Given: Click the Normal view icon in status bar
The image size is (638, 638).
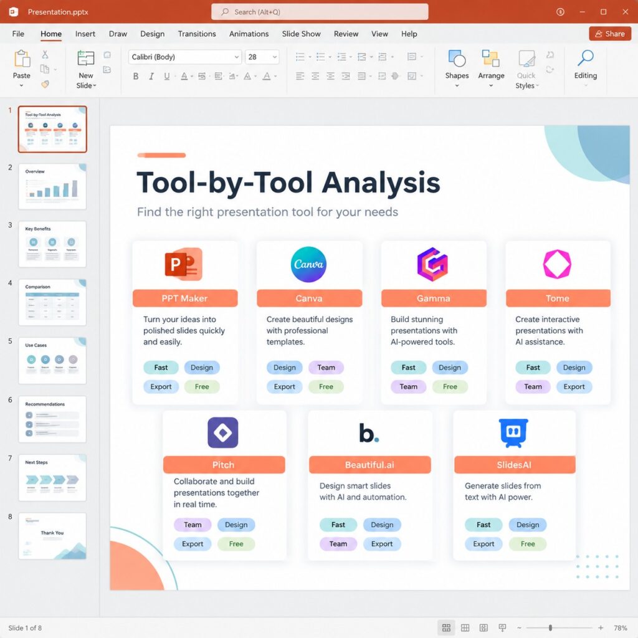Looking at the screenshot, I should tap(446, 628).
